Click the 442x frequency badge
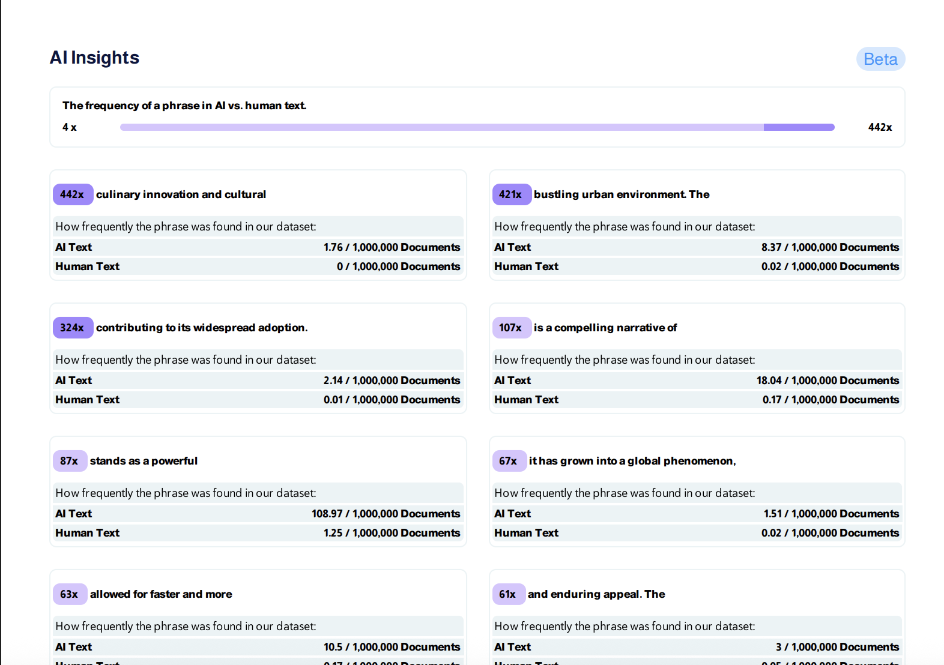 click(x=73, y=194)
